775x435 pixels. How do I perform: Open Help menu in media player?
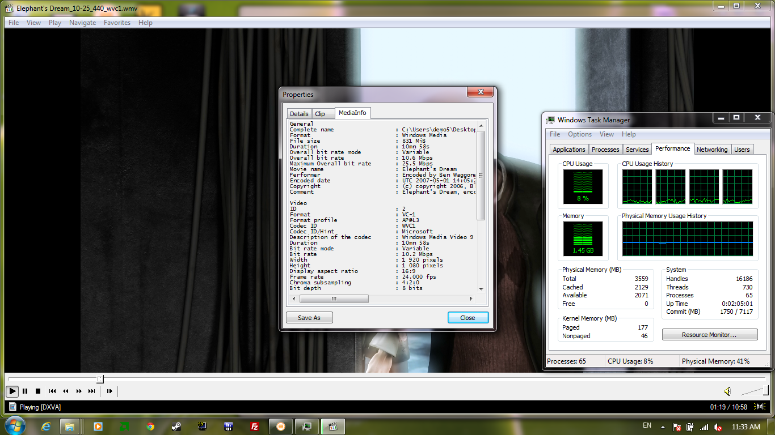click(x=145, y=23)
